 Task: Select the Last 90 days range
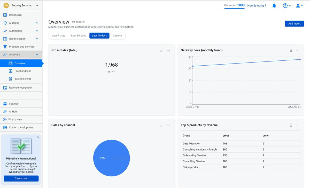99,36
